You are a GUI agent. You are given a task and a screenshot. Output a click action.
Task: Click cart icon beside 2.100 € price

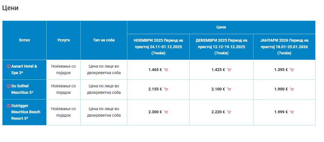229,89
